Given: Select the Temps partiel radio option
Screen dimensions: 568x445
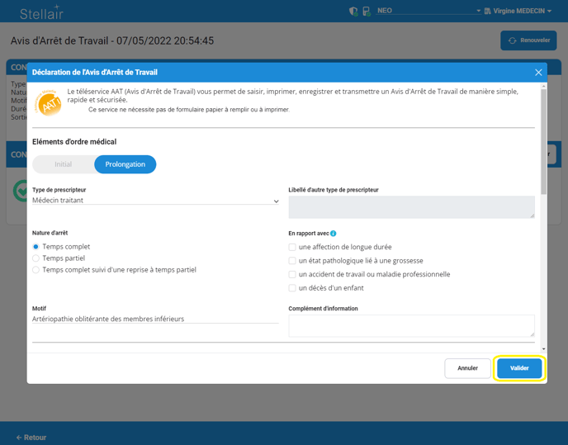Looking at the screenshot, I should click(x=35, y=258).
